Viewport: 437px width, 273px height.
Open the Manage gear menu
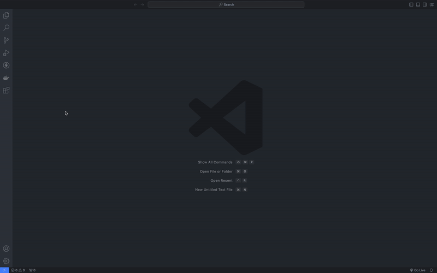(x=6, y=261)
